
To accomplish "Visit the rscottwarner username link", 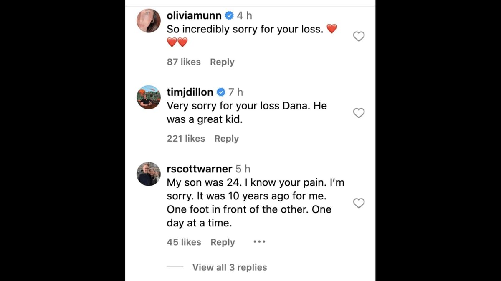I will click(199, 169).
